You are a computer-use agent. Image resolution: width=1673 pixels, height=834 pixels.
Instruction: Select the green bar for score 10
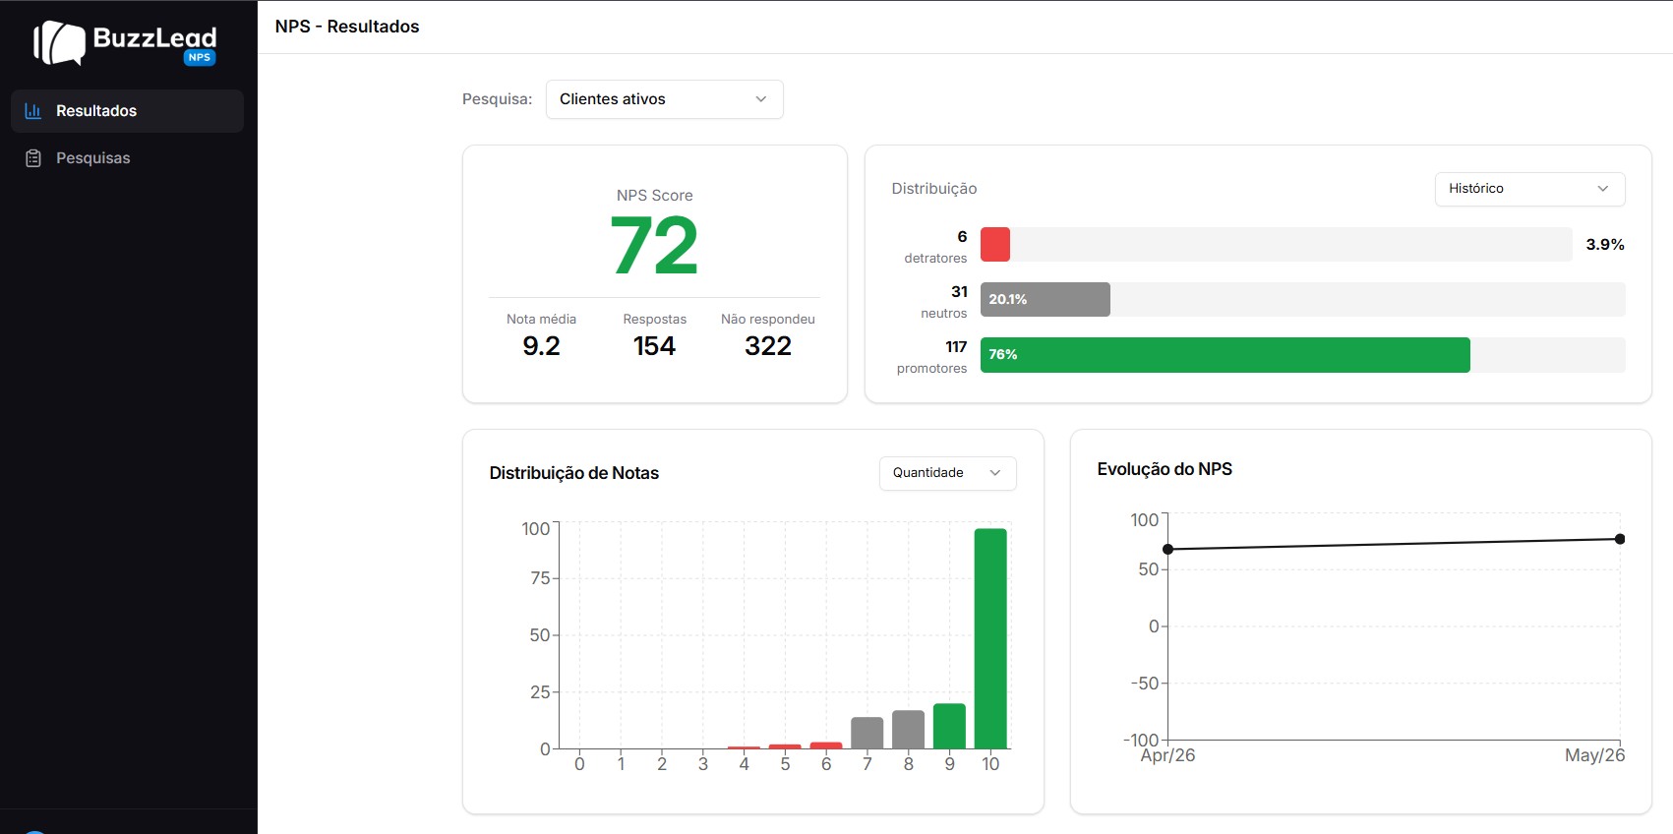pyautogui.click(x=990, y=639)
